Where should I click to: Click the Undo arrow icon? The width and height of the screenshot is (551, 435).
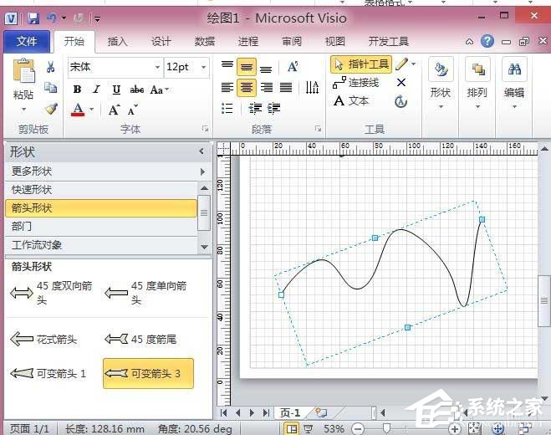click(52, 18)
